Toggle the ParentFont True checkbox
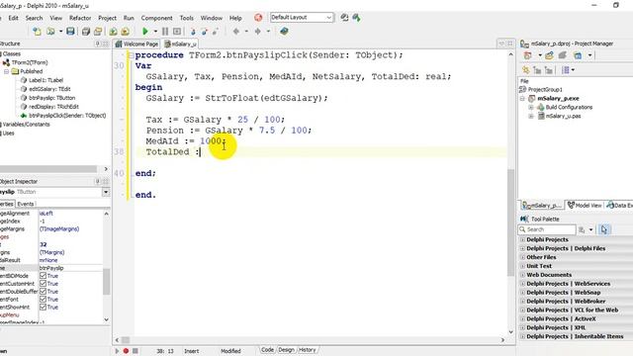Viewport: 633px width, 356px height. [43, 299]
